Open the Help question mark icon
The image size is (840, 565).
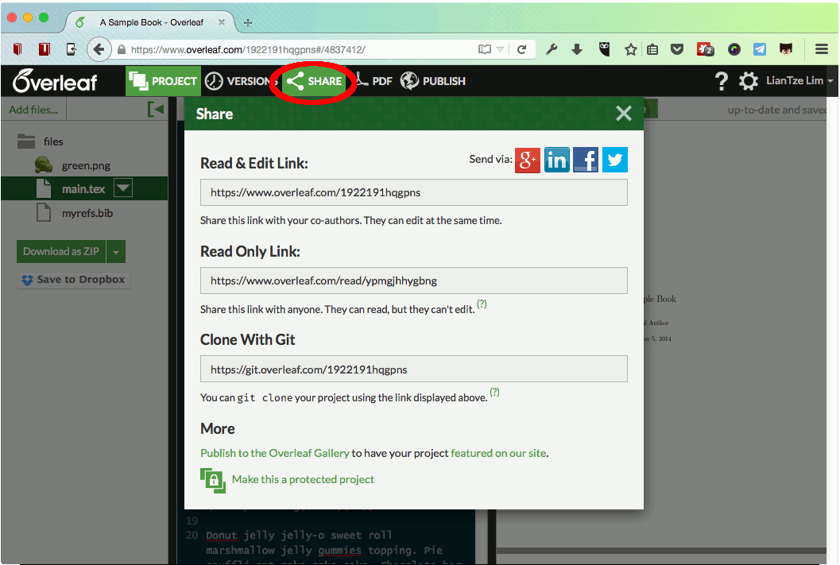coord(721,81)
